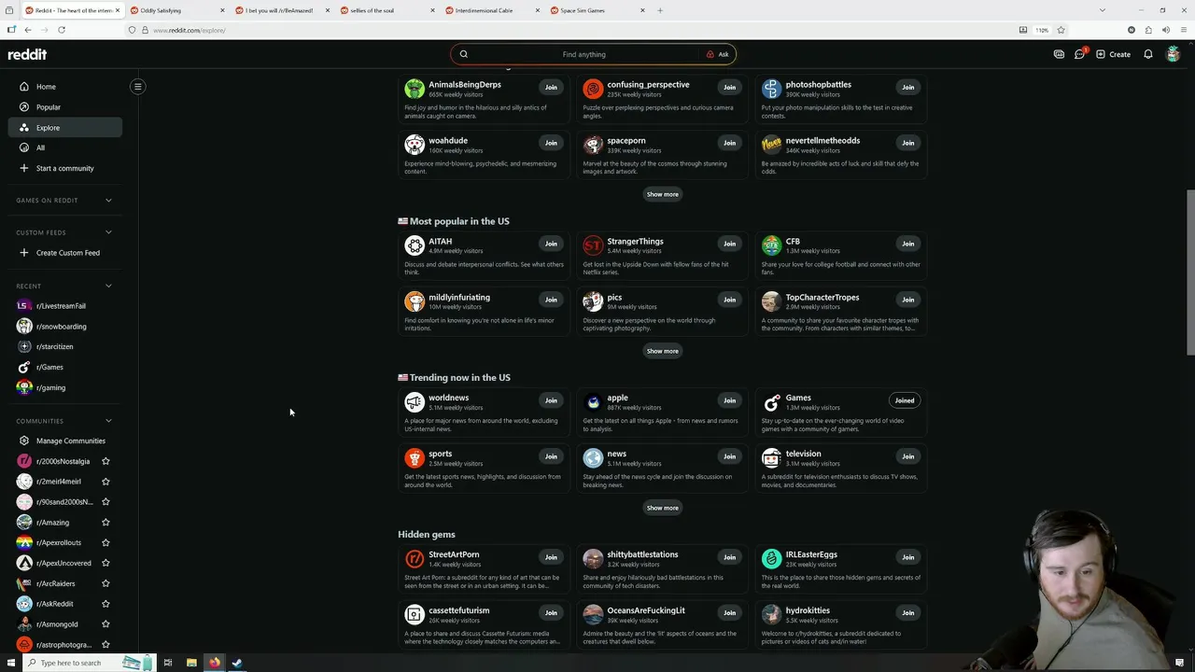Favorite r/90sand2000sN... with its star
The image size is (1195, 672).
click(x=105, y=502)
